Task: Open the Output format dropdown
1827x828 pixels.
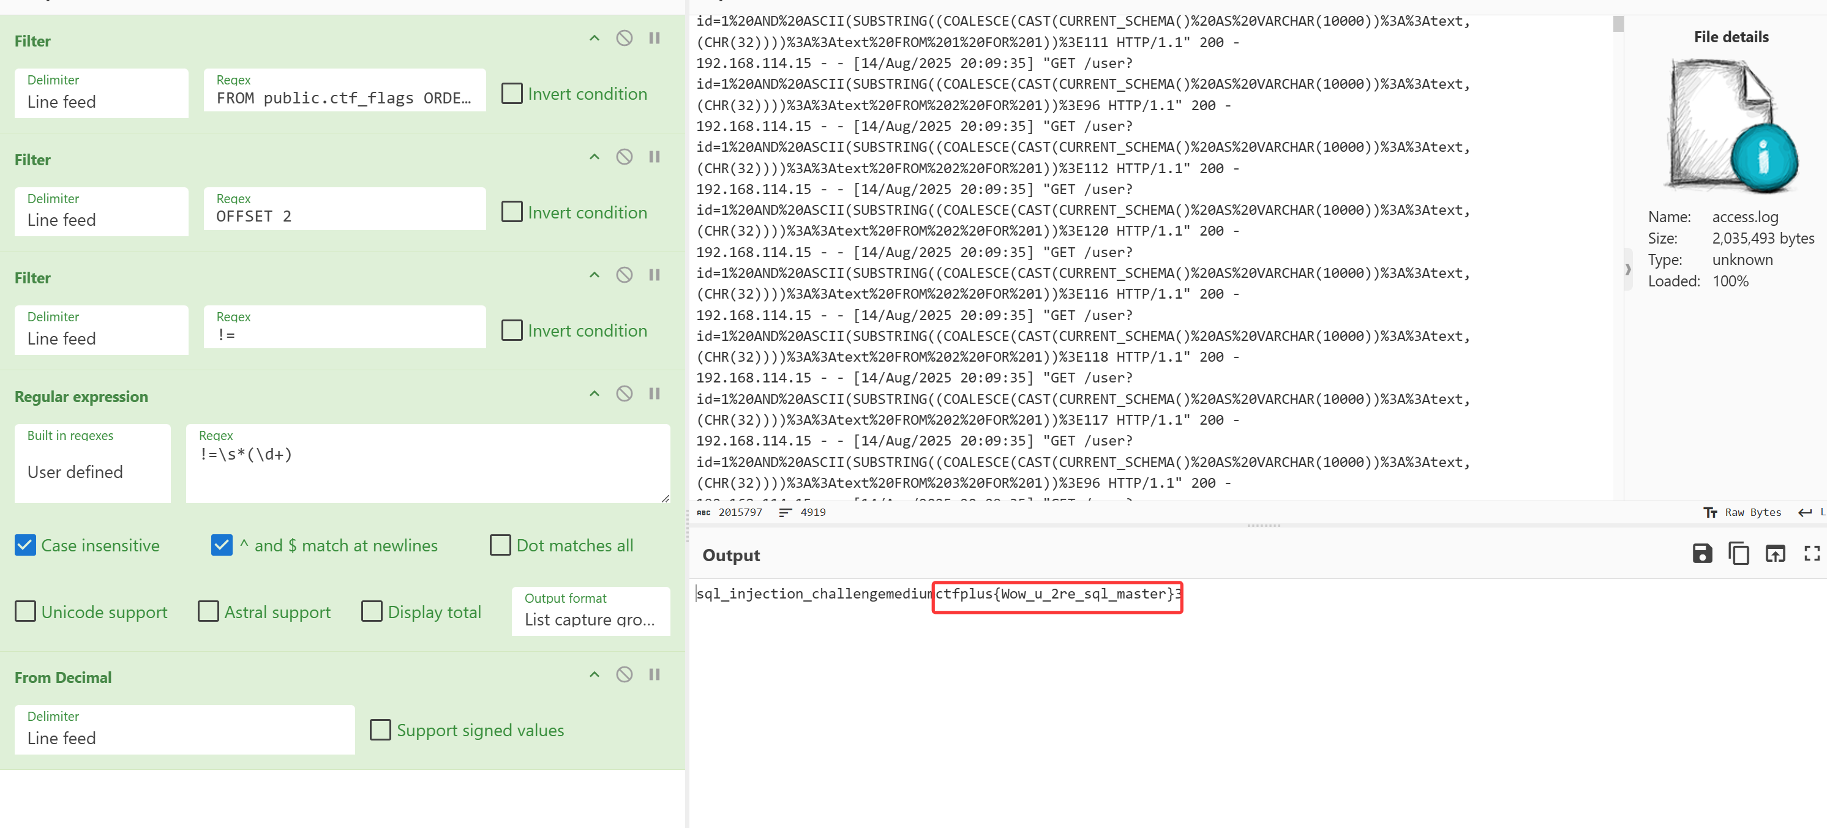Action: [590, 611]
